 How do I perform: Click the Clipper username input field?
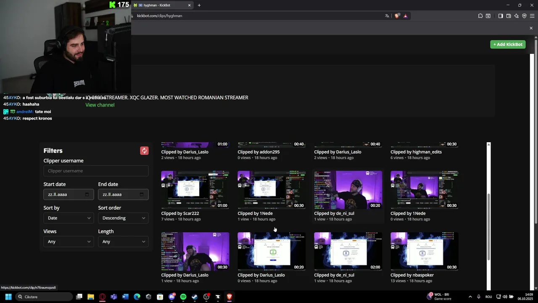(x=96, y=171)
